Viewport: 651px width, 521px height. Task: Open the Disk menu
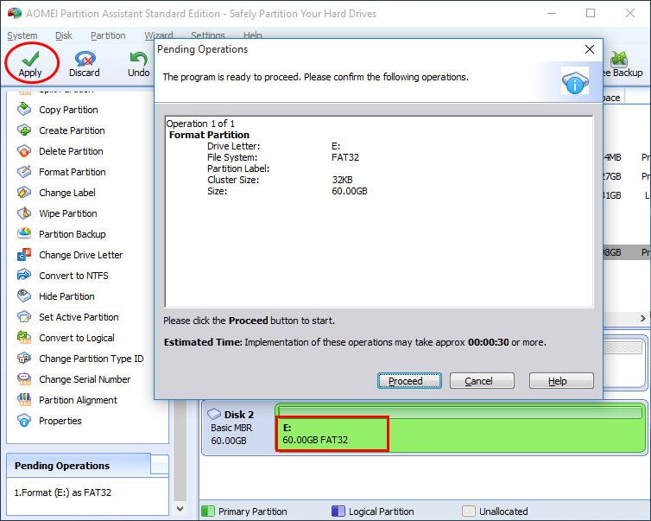[64, 35]
